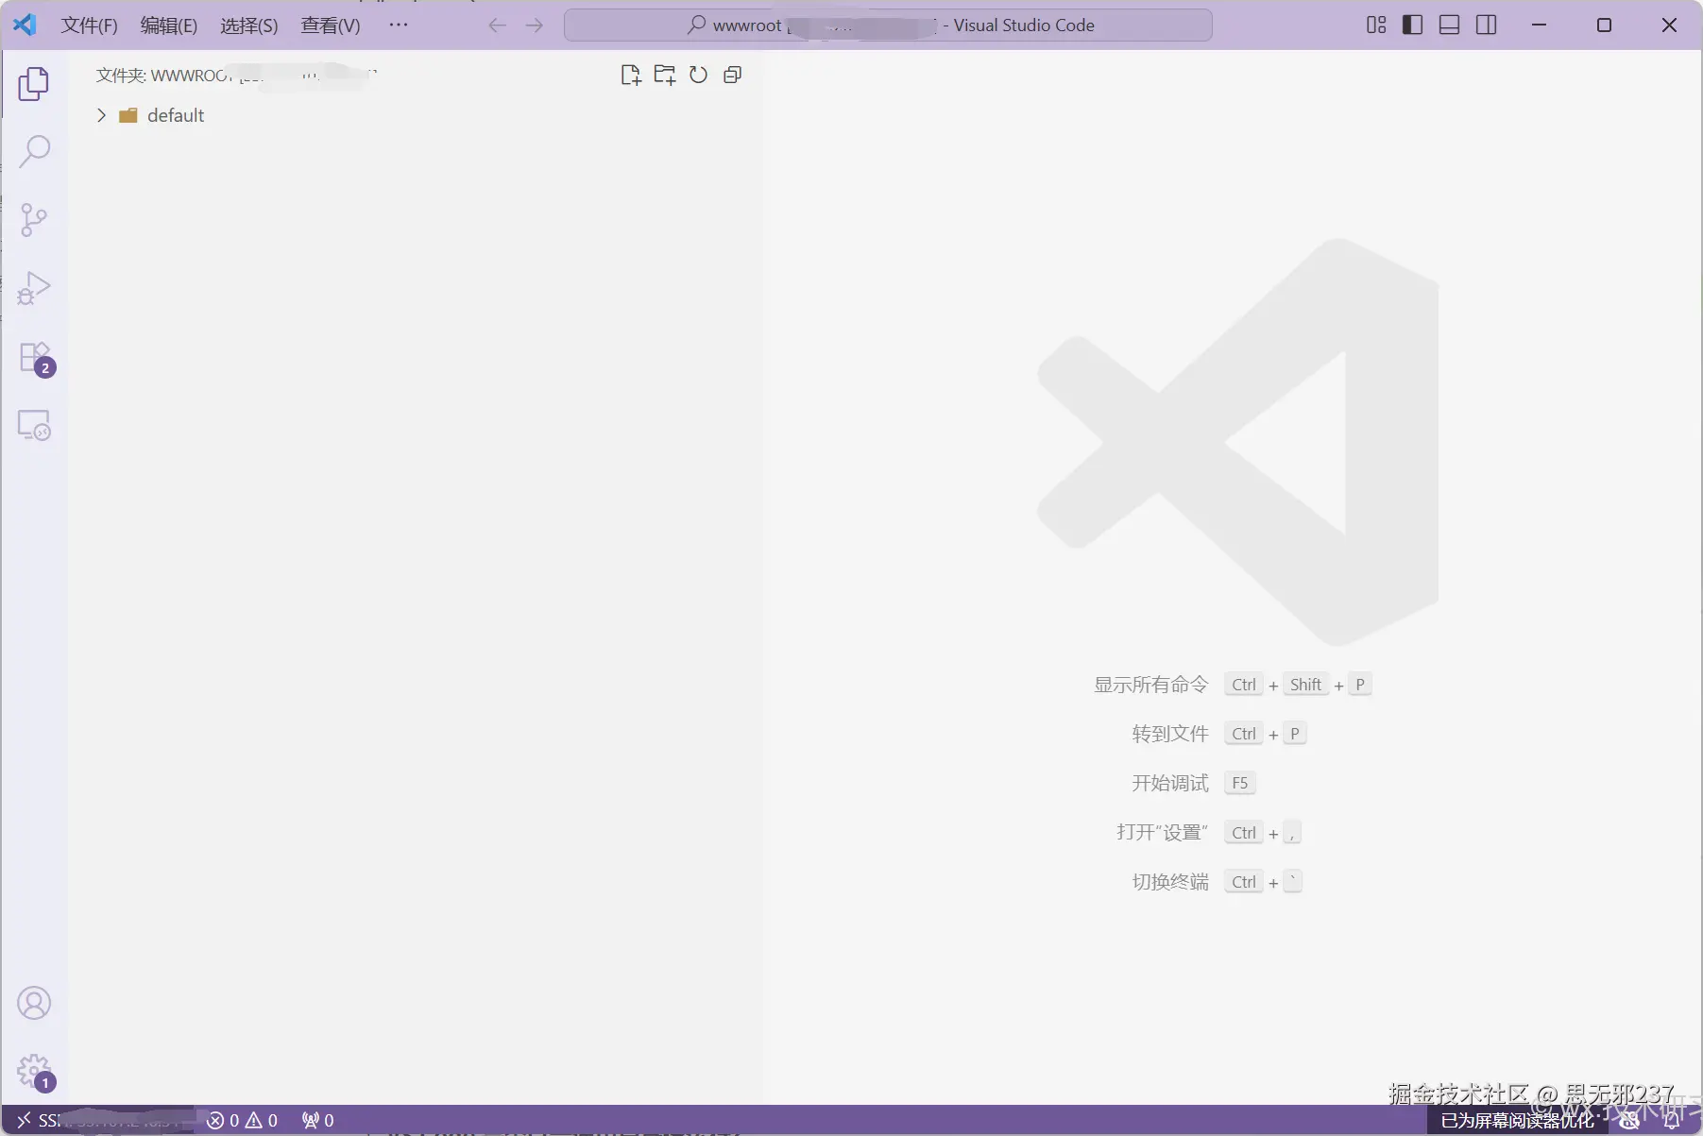1703x1136 pixels.
Task: Close the Visual Studio Code window
Action: [x=1669, y=25]
